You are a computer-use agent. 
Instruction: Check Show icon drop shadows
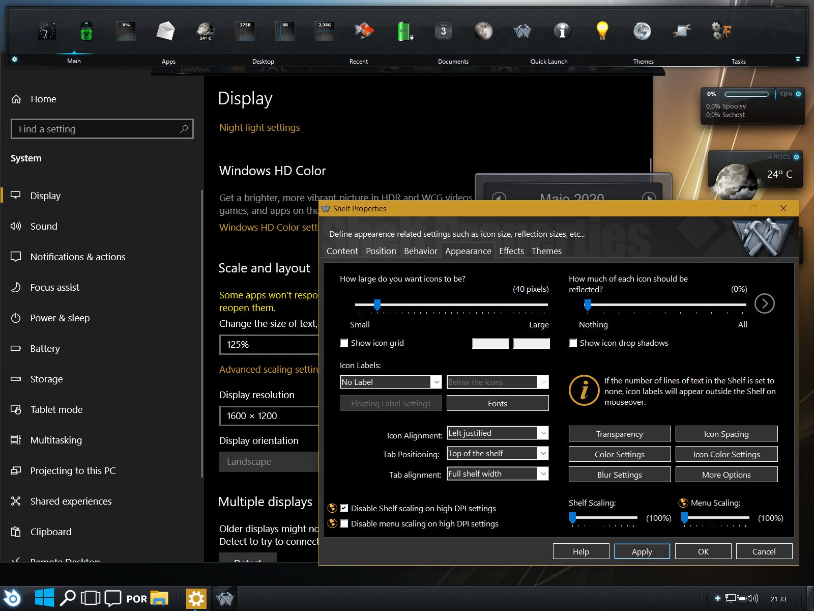pyautogui.click(x=573, y=343)
